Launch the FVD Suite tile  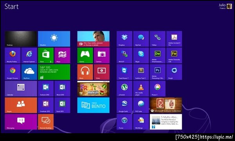click(x=141, y=105)
